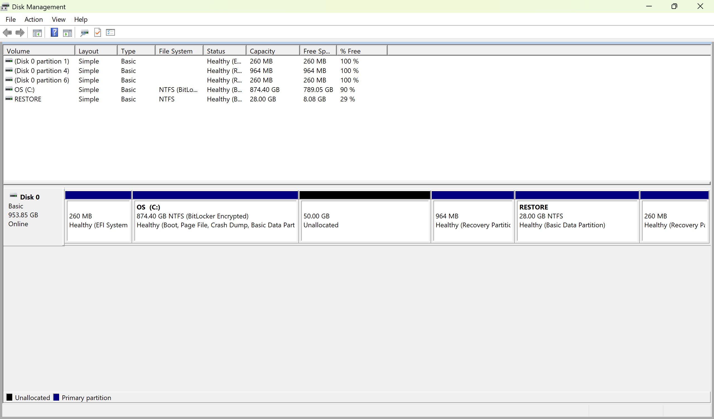
Task: Click the Disk 0 drive icon
Action: (13, 196)
